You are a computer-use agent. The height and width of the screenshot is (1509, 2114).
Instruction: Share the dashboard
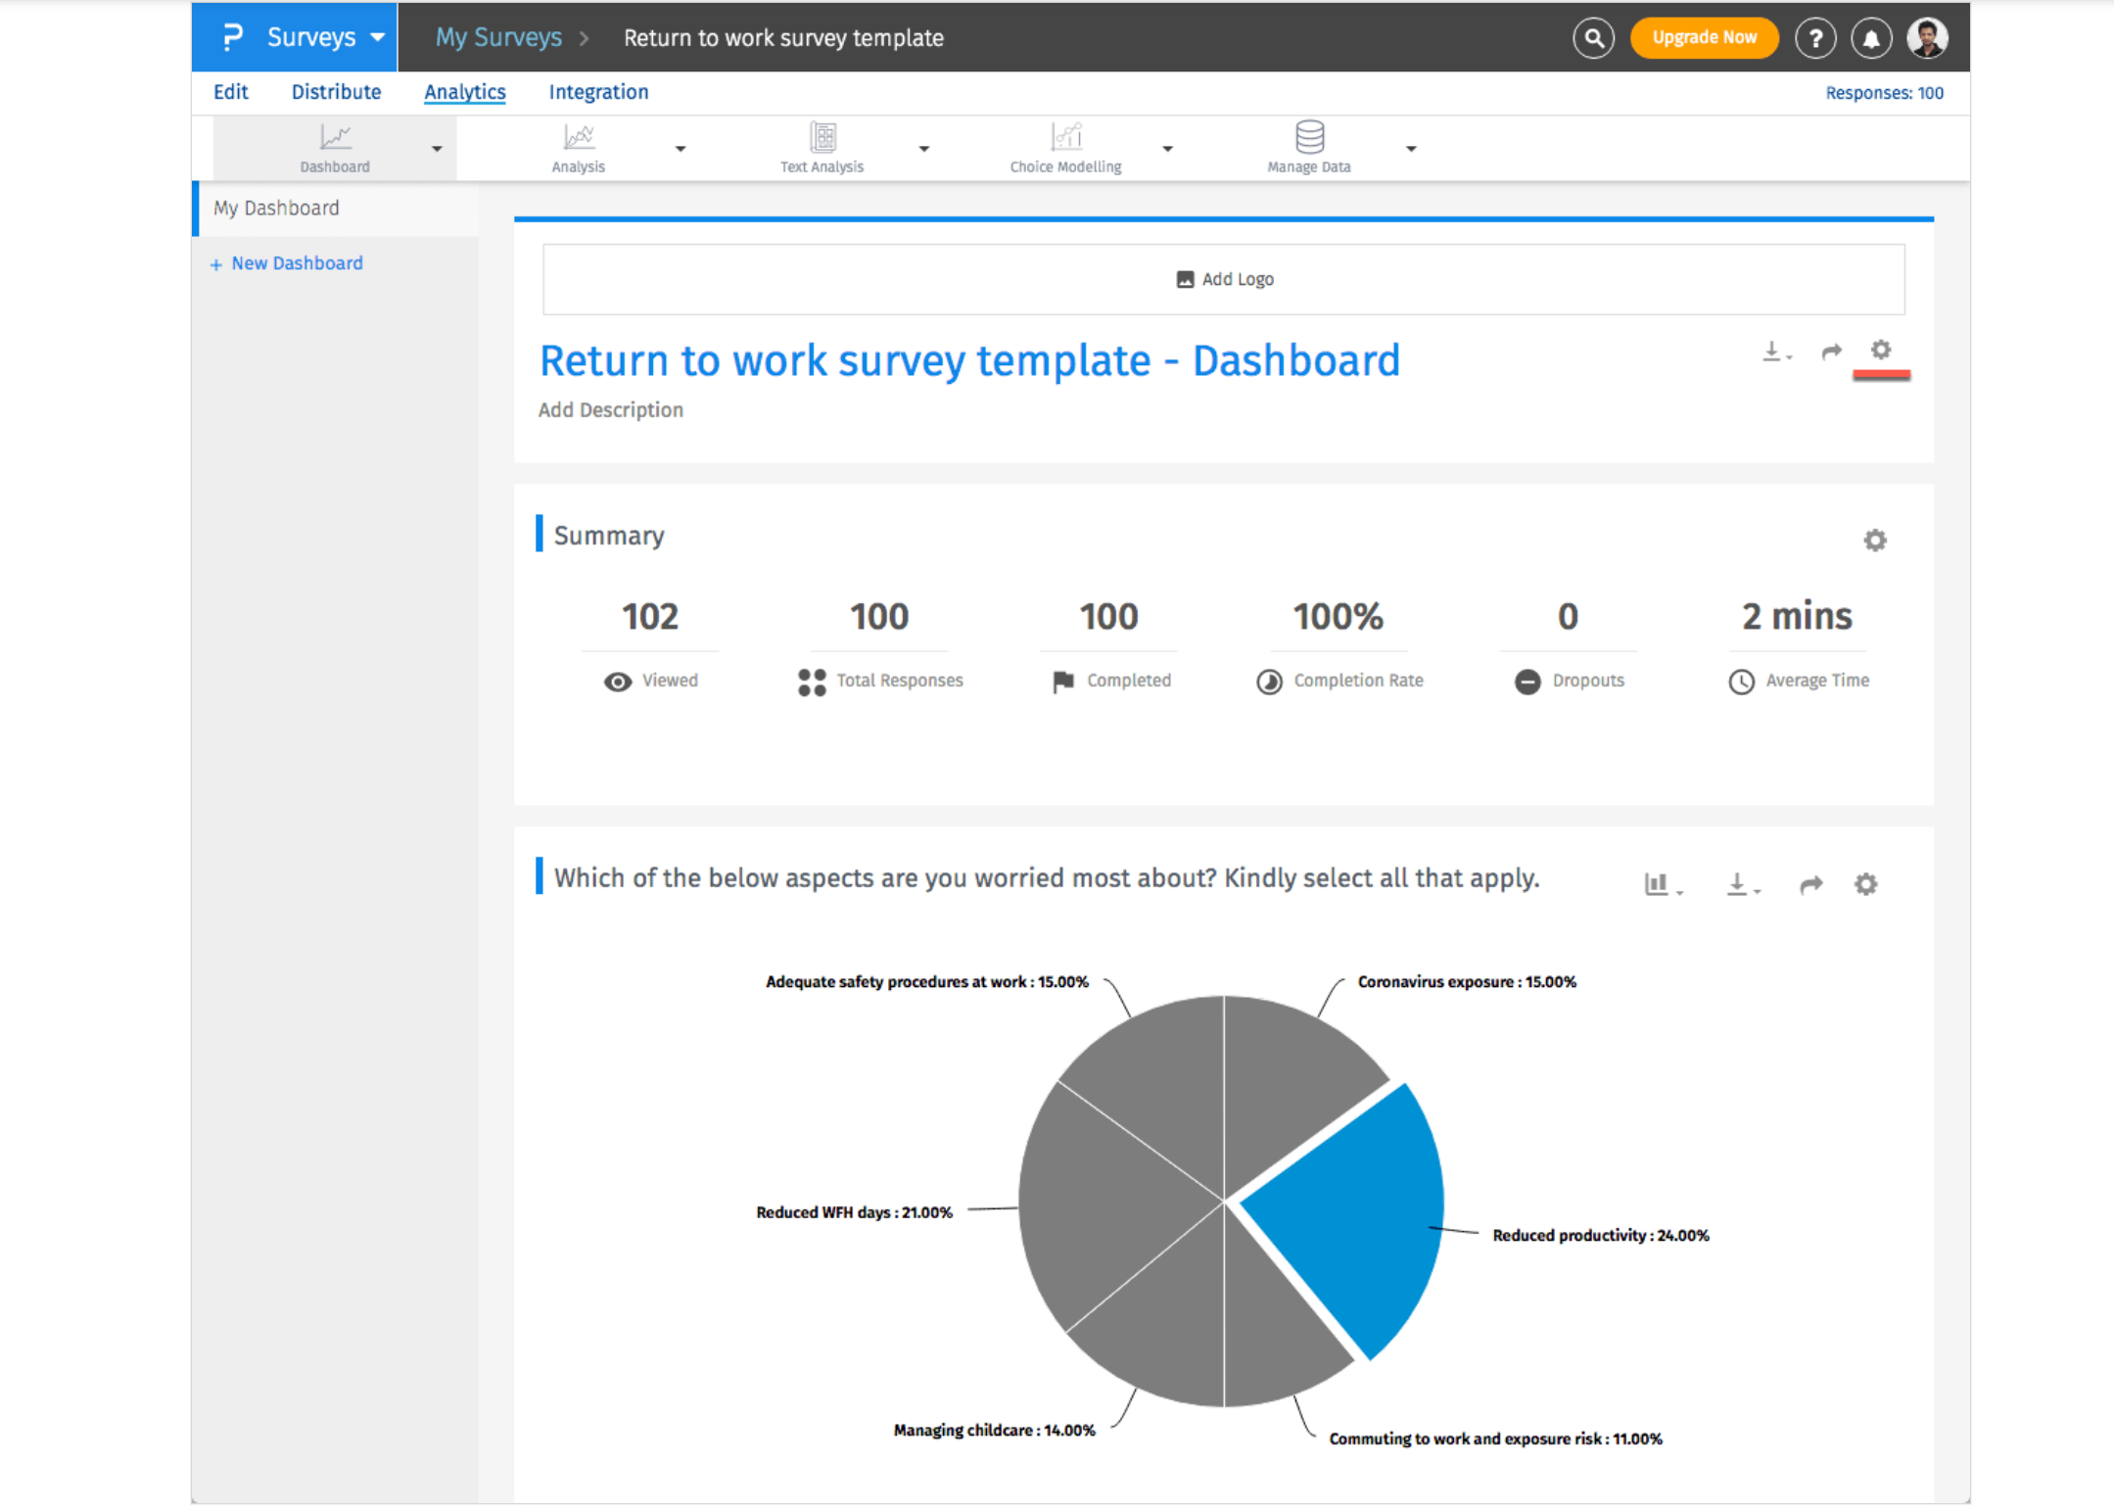click(x=1830, y=353)
